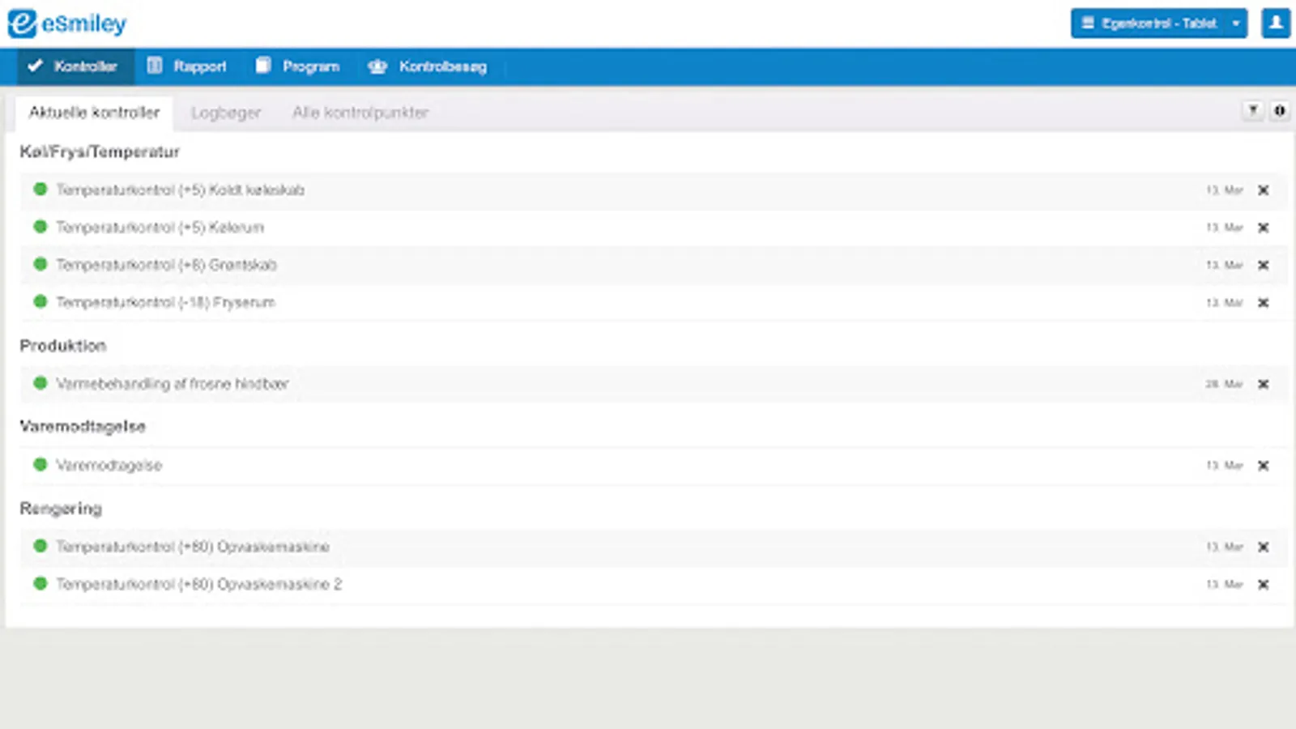This screenshot has width=1296, height=729.
Task: Go to the Kontroller section
Action: (x=75, y=66)
